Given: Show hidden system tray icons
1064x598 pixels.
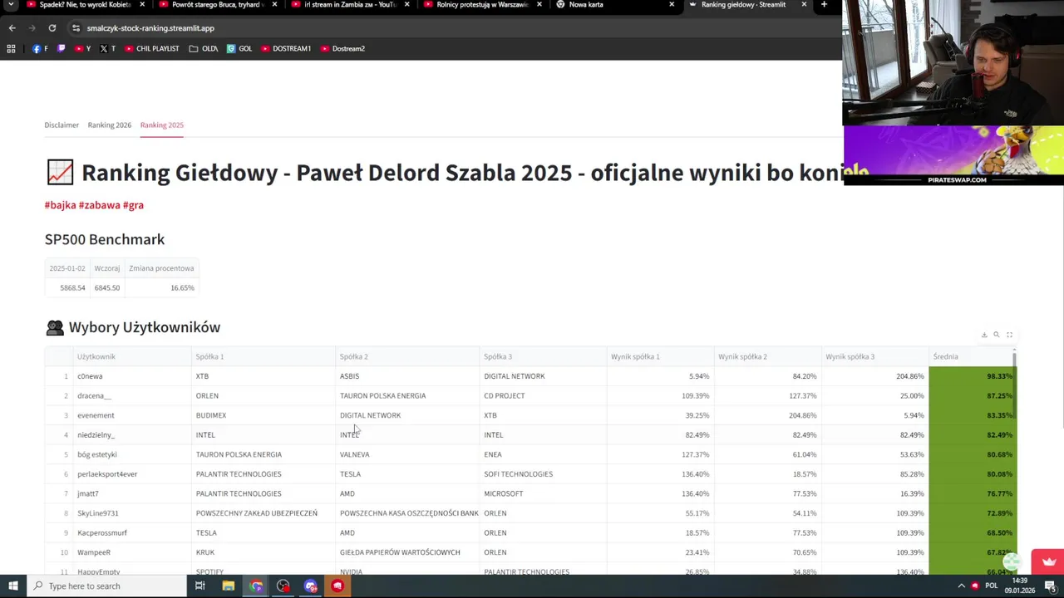Looking at the screenshot, I should 961,586.
